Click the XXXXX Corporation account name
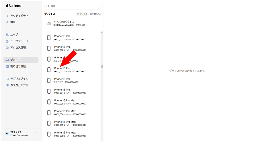The height and width of the screenshot is (142, 271). click(19, 135)
